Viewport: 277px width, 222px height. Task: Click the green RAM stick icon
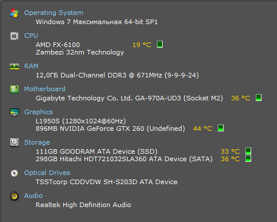(14, 67)
